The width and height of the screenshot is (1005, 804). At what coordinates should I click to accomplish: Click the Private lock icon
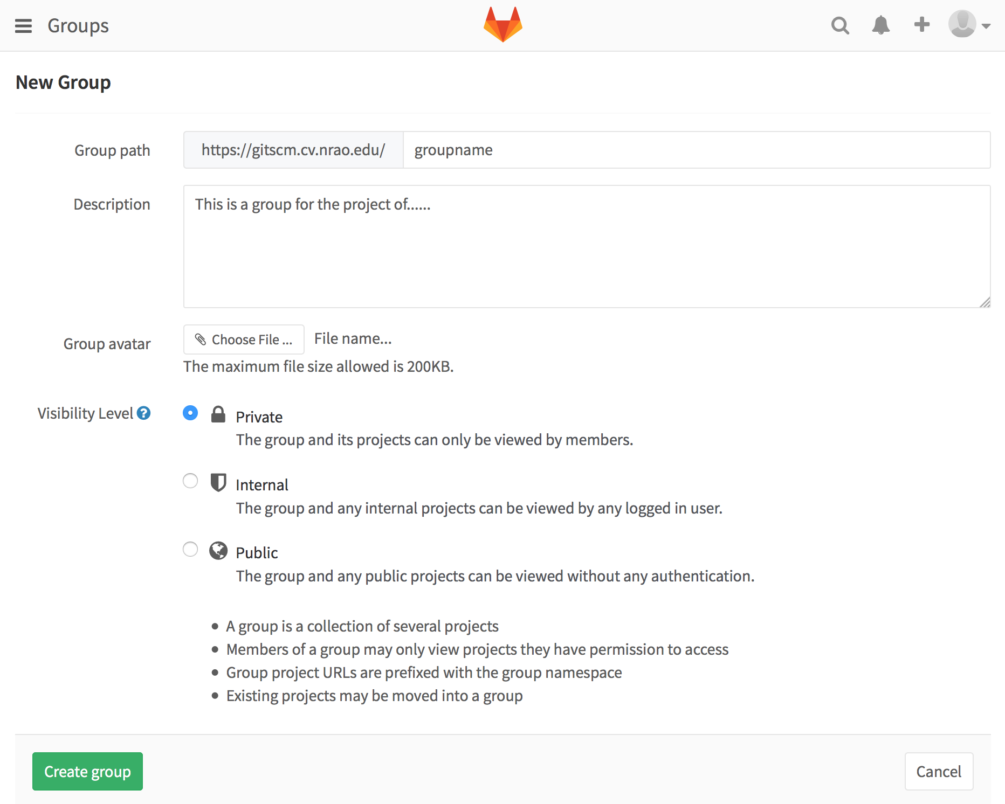point(218,414)
